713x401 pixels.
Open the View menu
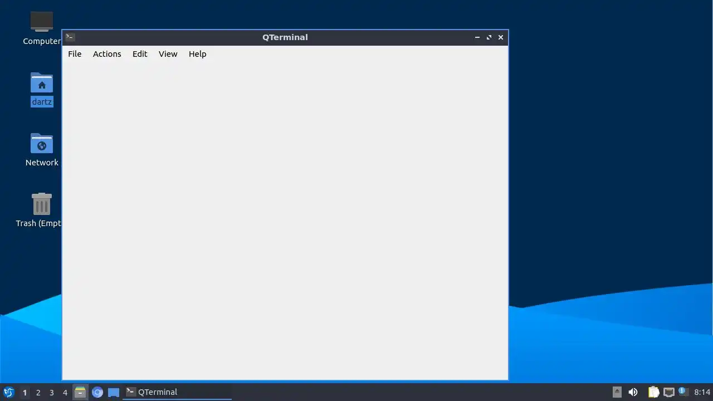point(168,54)
